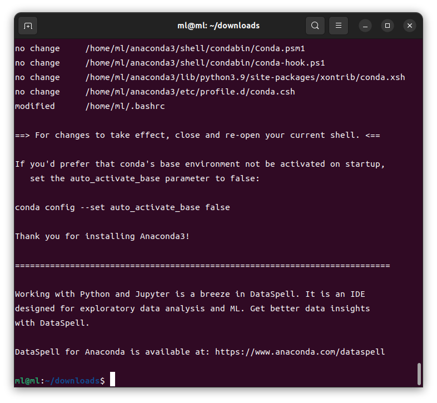437x403 pixels.
Task: Click the word 'modified'
Action: tap(35, 106)
